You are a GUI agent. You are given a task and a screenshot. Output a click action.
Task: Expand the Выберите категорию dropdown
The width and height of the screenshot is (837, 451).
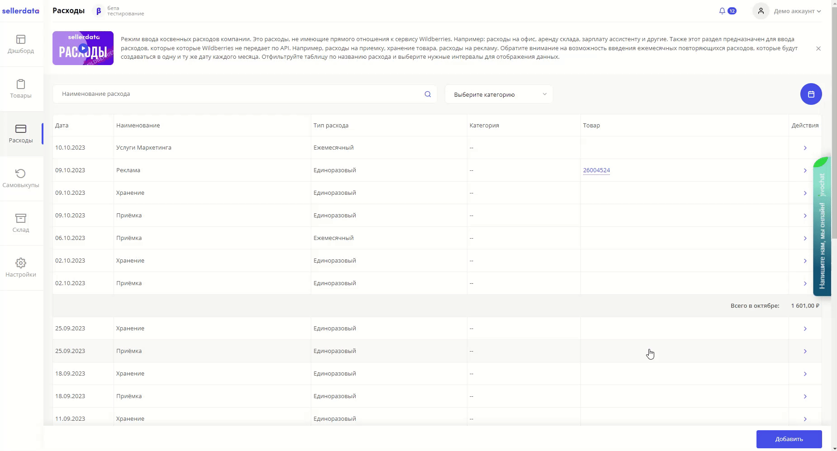tap(499, 94)
